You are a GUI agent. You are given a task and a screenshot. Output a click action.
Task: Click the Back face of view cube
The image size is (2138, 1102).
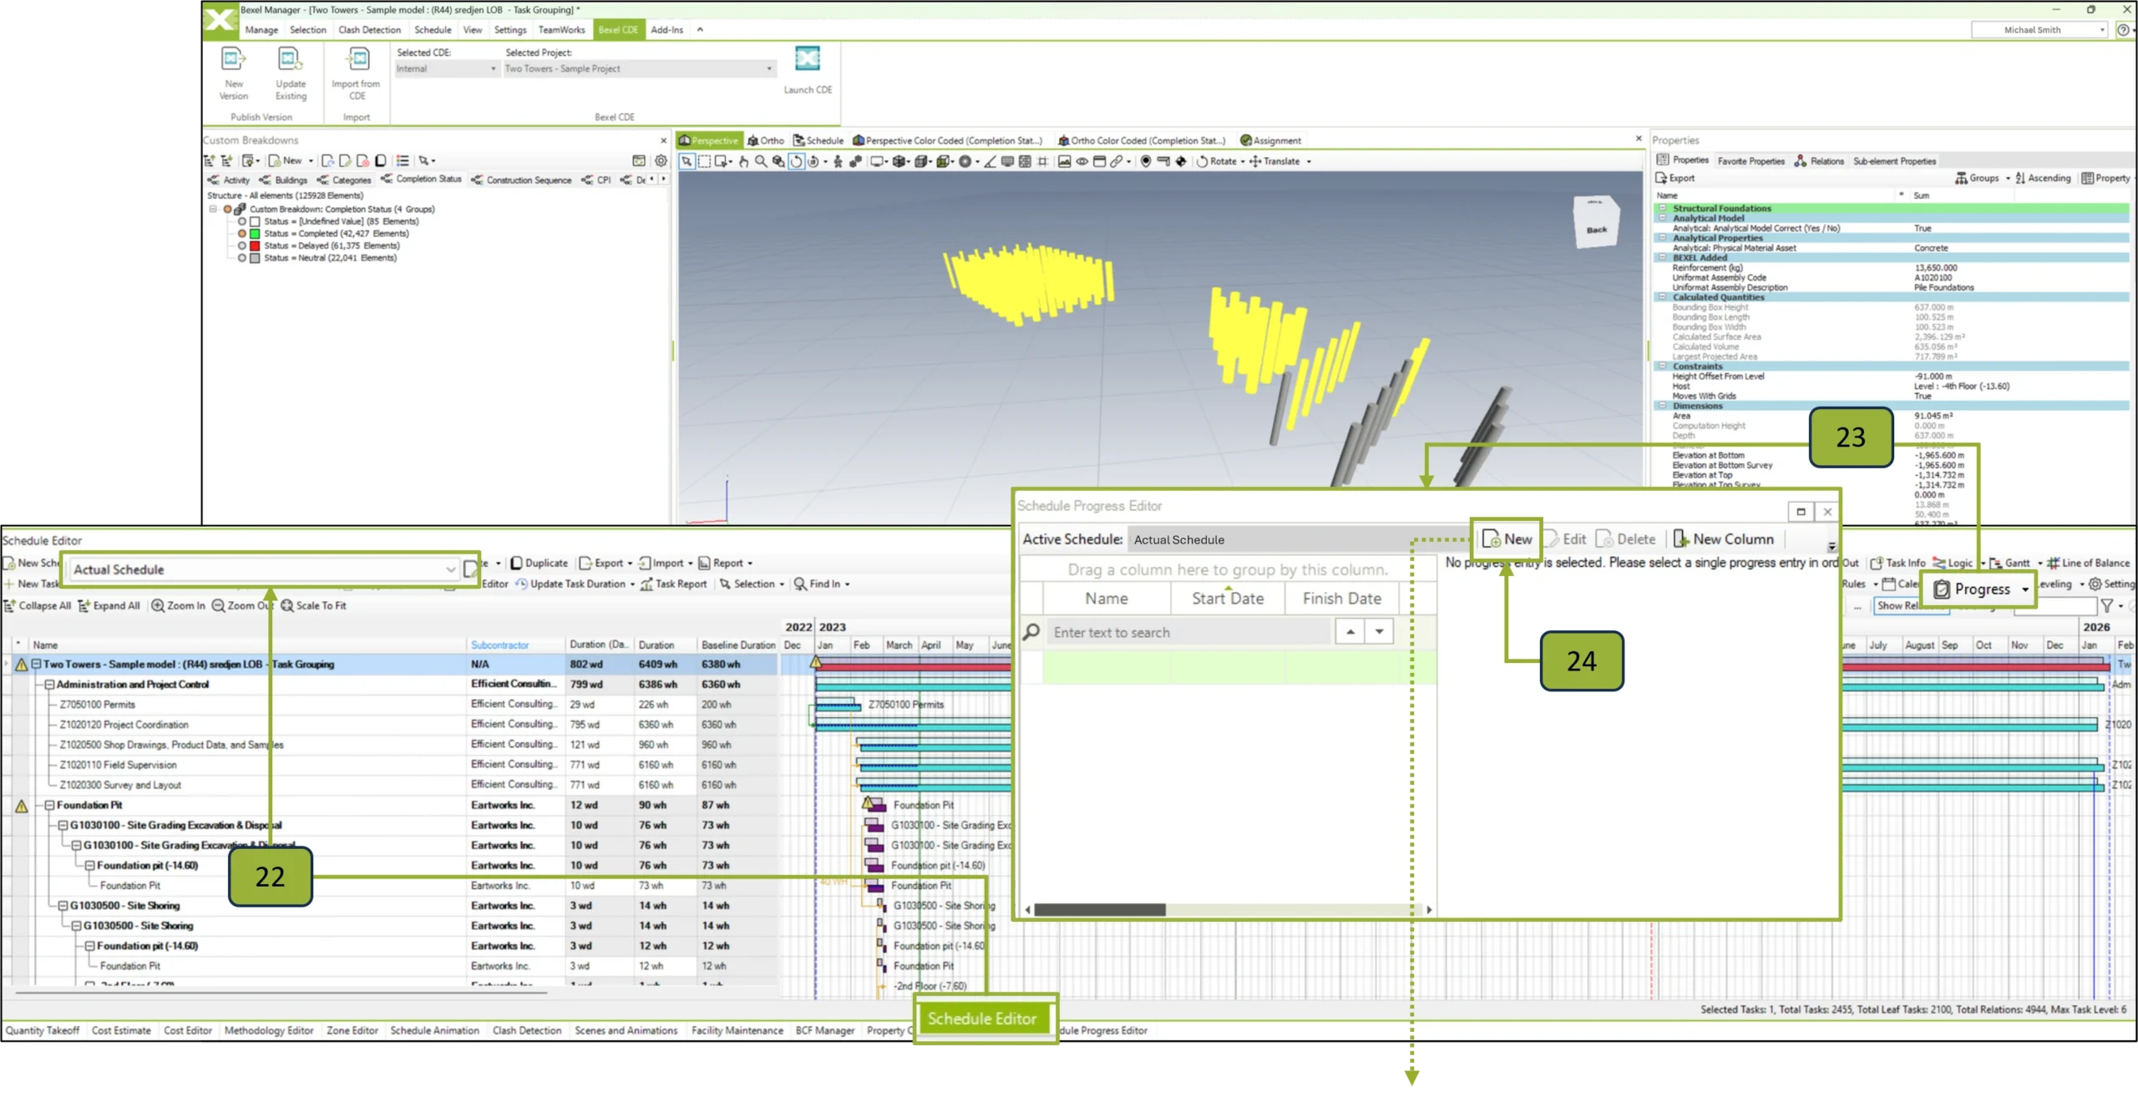[1596, 229]
